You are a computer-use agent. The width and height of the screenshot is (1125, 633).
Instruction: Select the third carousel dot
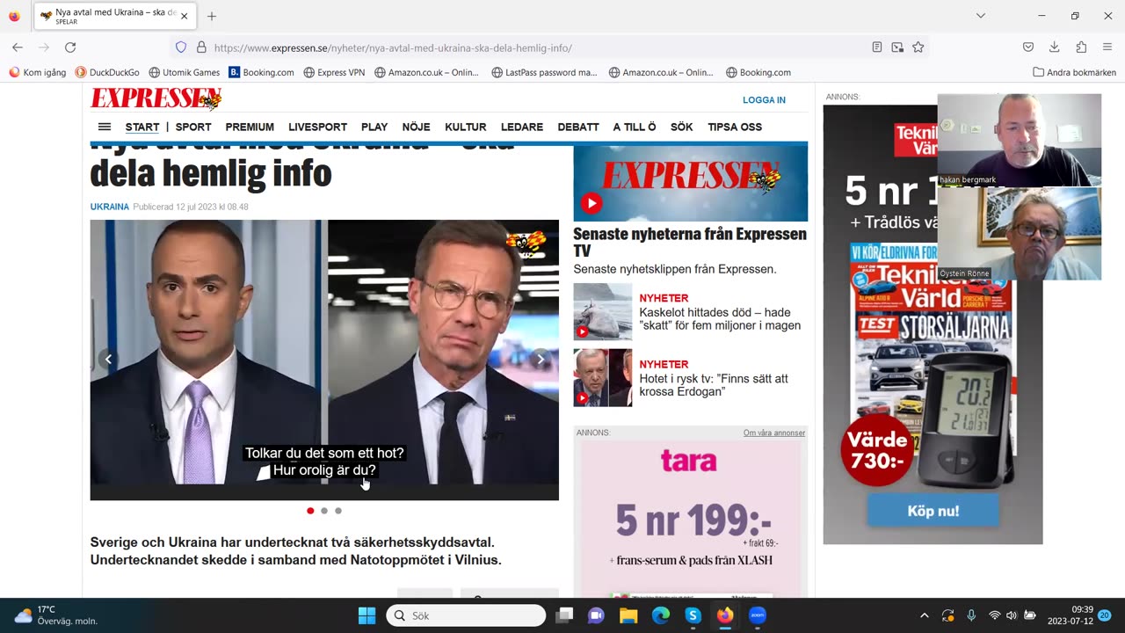[338, 511]
